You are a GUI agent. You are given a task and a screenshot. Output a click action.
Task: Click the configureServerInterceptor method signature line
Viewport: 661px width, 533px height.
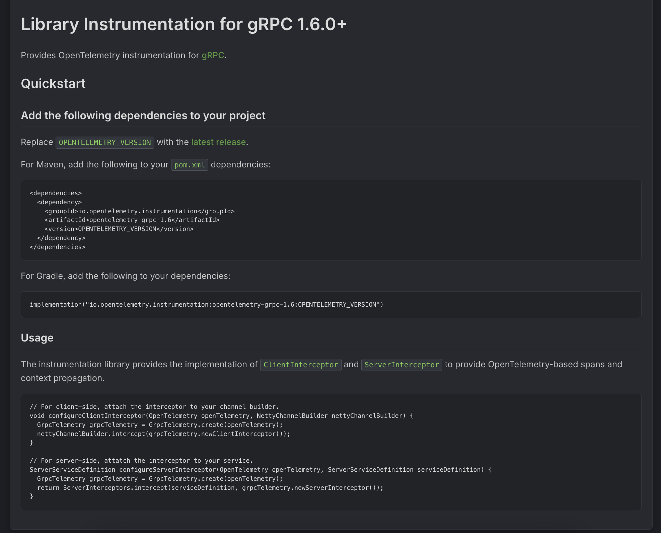(260, 469)
